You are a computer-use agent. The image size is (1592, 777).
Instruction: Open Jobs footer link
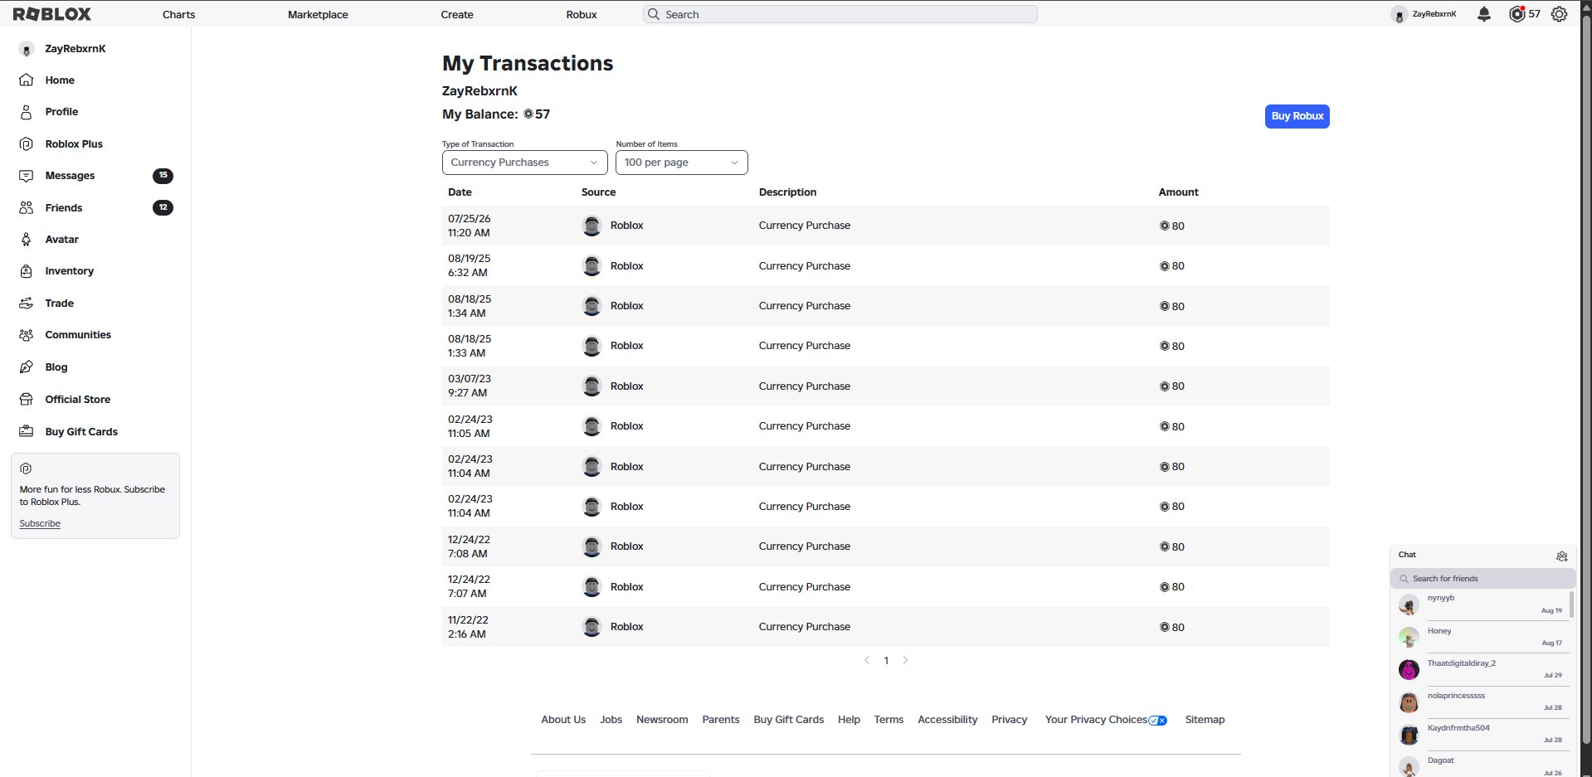pos(611,720)
